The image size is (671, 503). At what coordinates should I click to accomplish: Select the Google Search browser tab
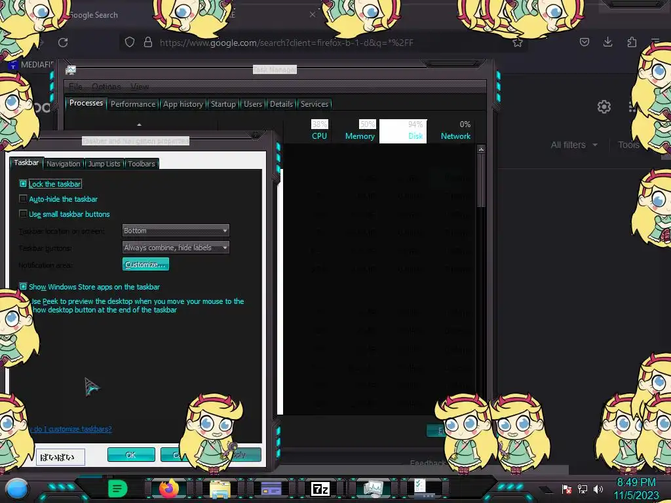click(94, 15)
